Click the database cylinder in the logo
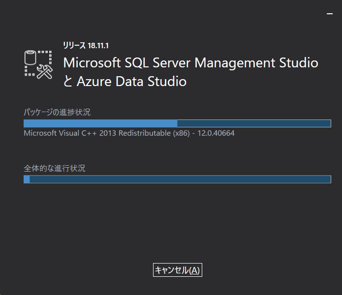 [x=31, y=58]
